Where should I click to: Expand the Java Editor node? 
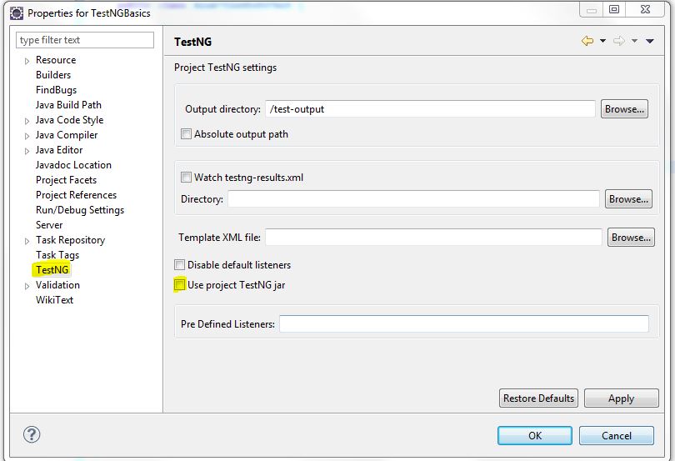pos(27,151)
